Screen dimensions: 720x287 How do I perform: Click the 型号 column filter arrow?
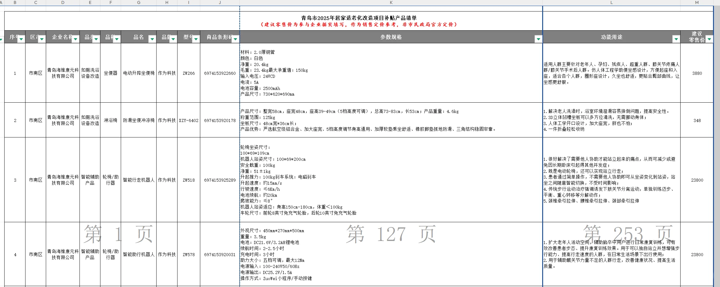coord(196,39)
